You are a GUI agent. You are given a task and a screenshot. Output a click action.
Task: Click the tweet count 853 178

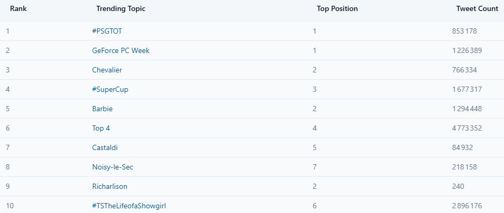[464, 31]
